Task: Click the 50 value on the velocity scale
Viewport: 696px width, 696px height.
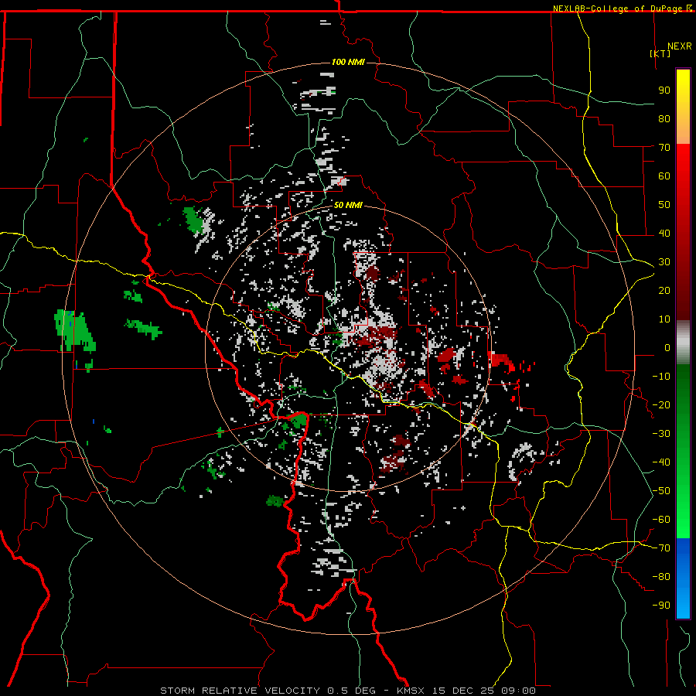Action: [664, 205]
